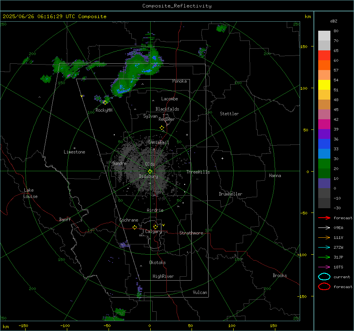
Task: Select the magenta swatch in dBZ scale
Action: coord(324,124)
